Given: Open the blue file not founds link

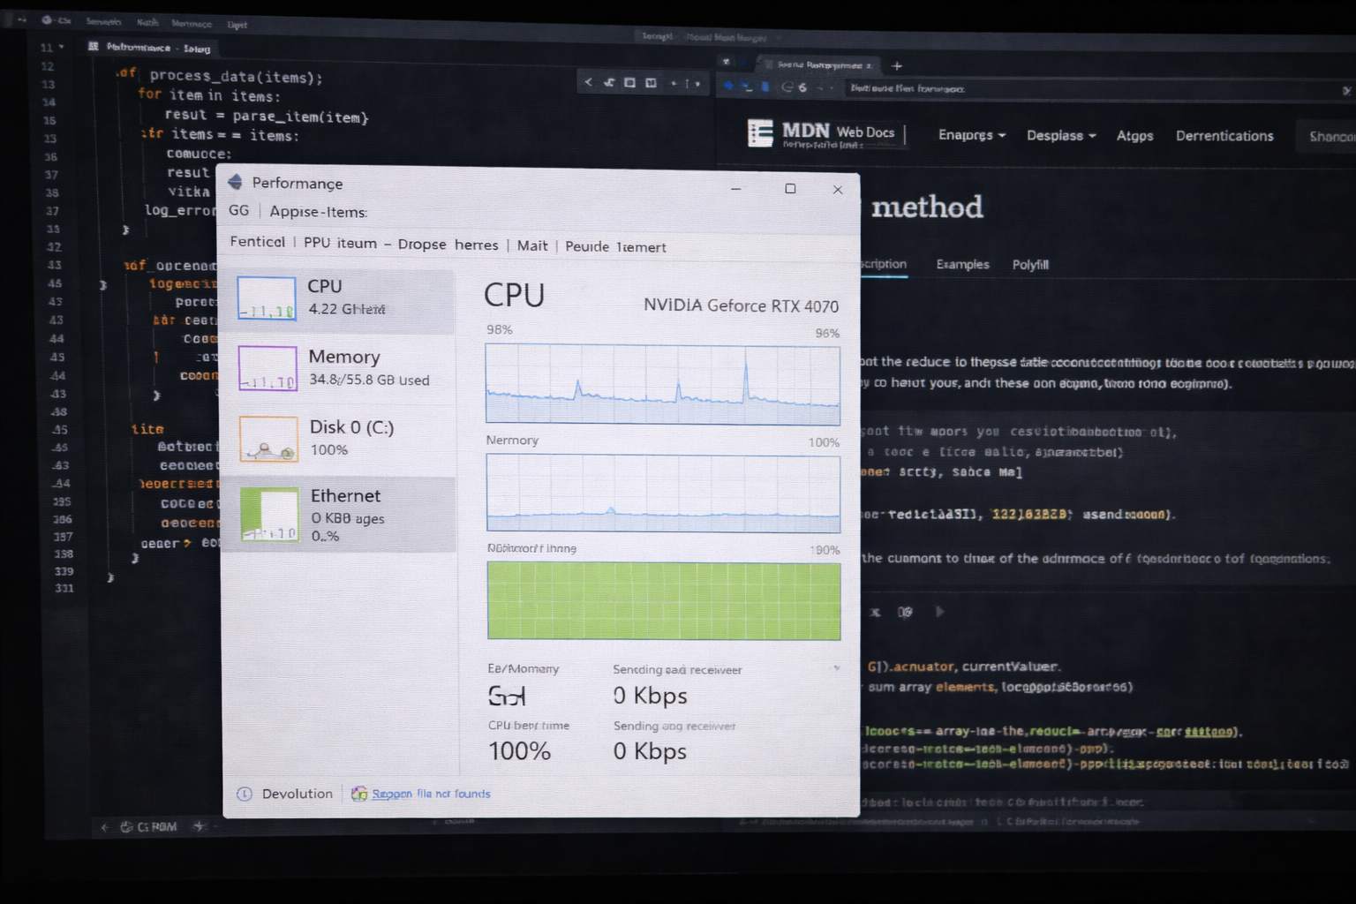Looking at the screenshot, I should (x=431, y=794).
